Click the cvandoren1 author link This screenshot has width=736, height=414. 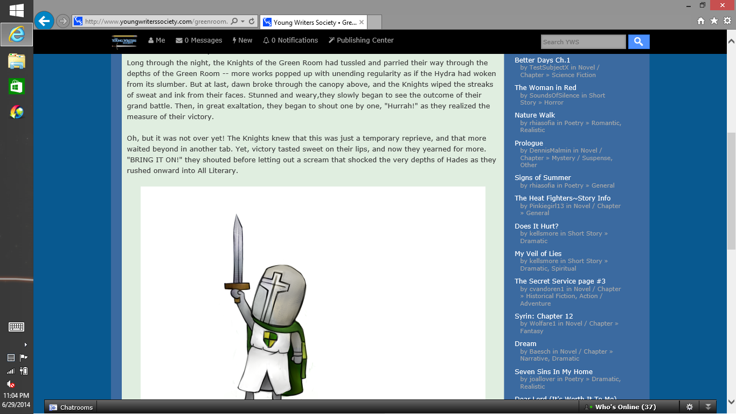[546, 289]
